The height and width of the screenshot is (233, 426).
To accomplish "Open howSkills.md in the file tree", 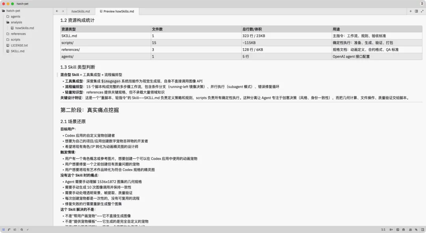I will 22,28.
